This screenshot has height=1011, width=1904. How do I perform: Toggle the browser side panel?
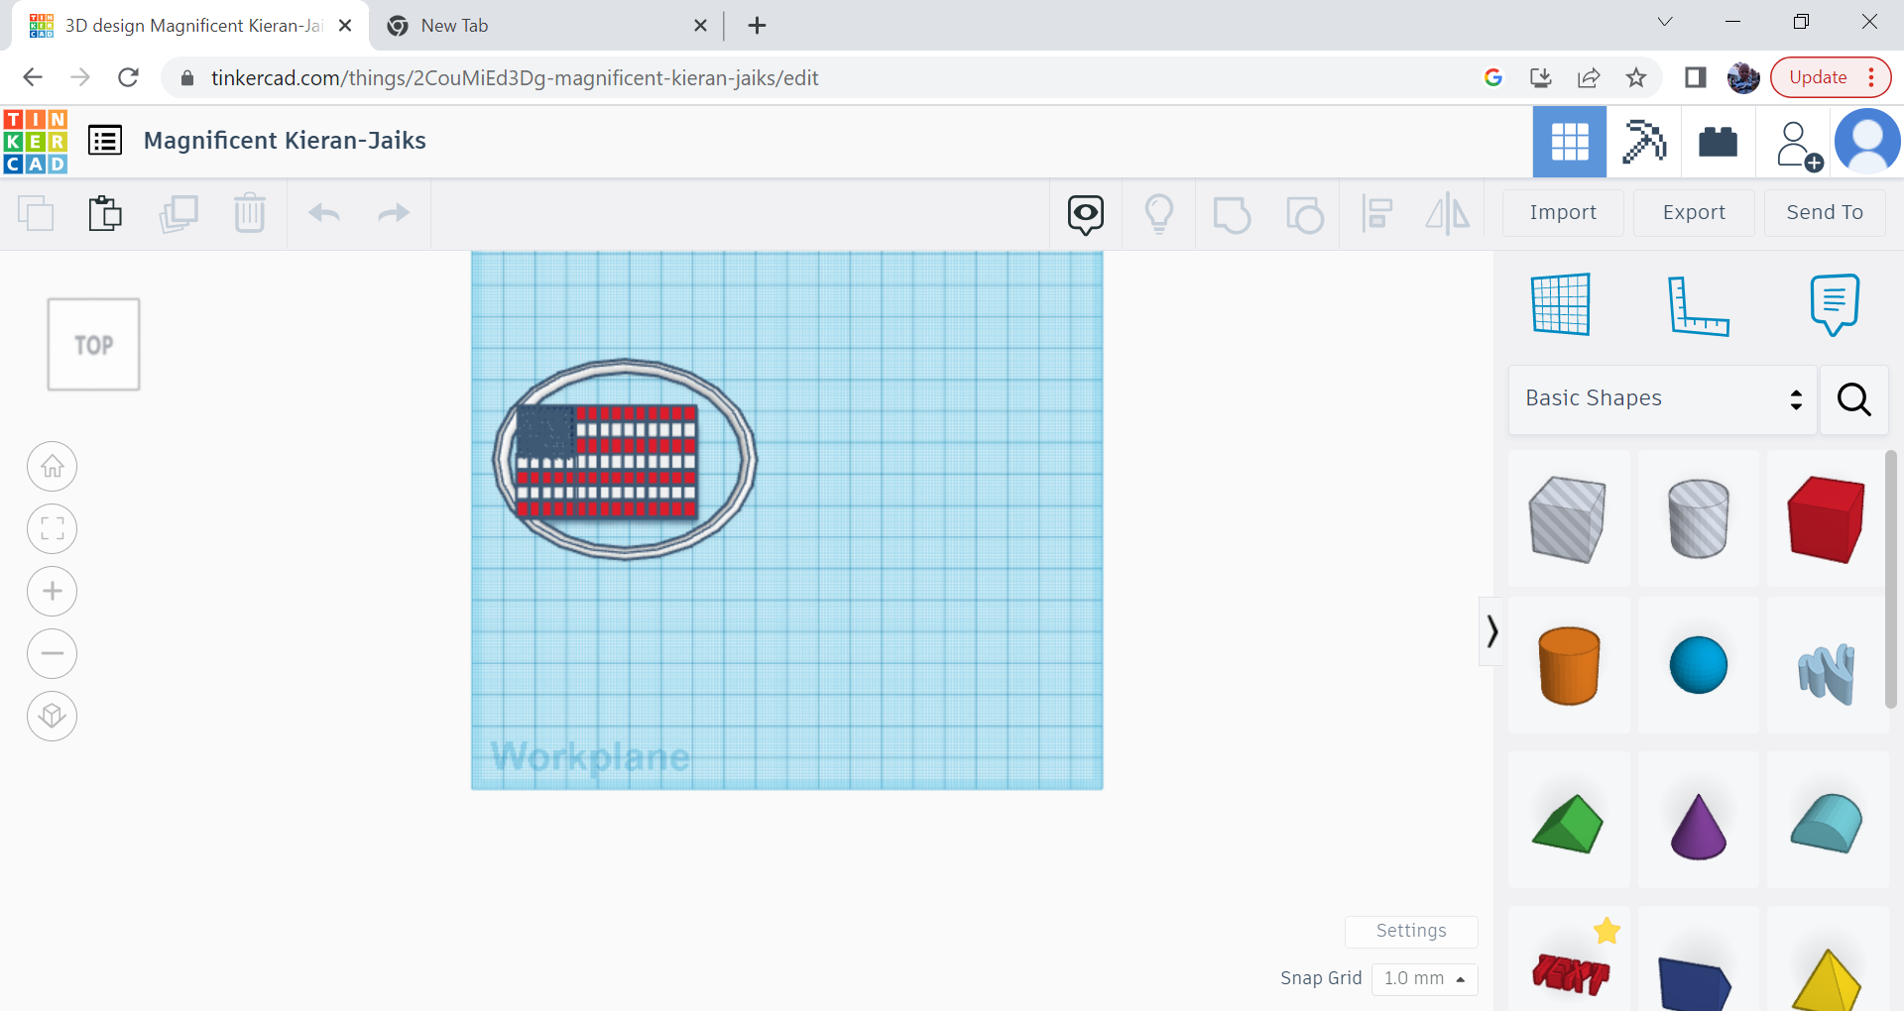point(1695,77)
